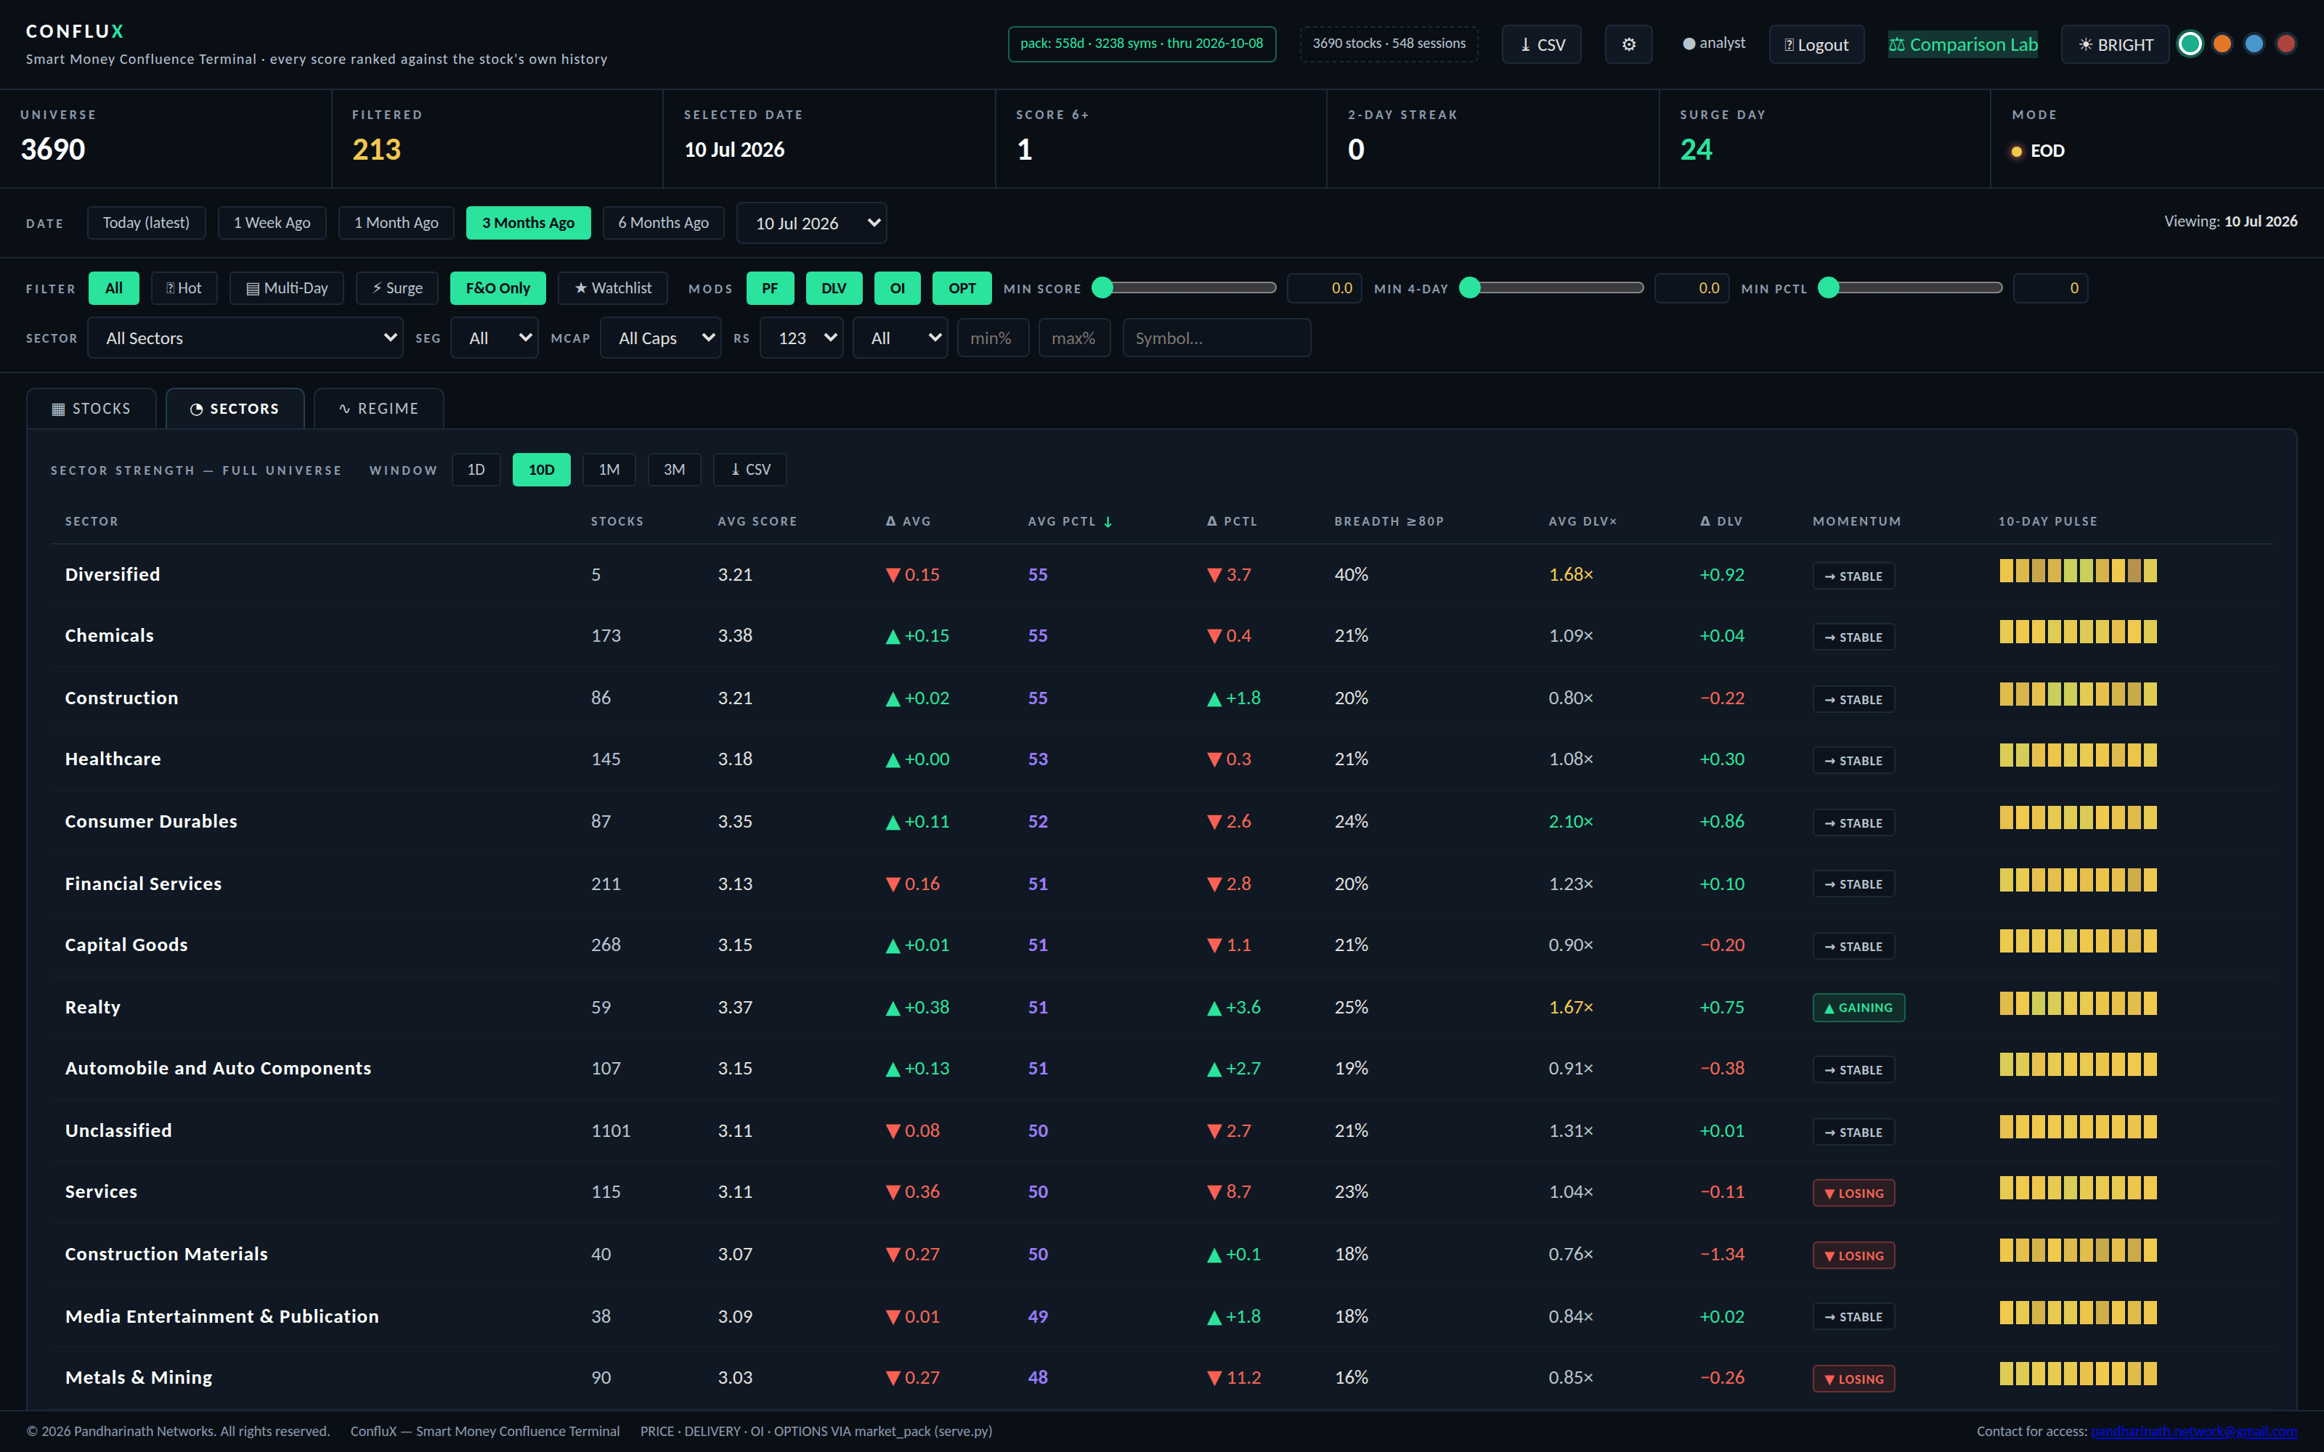Jump to 6 Months Ago date
The image size is (2324, 1452).
pyautogui.click(x=664, y=223)
